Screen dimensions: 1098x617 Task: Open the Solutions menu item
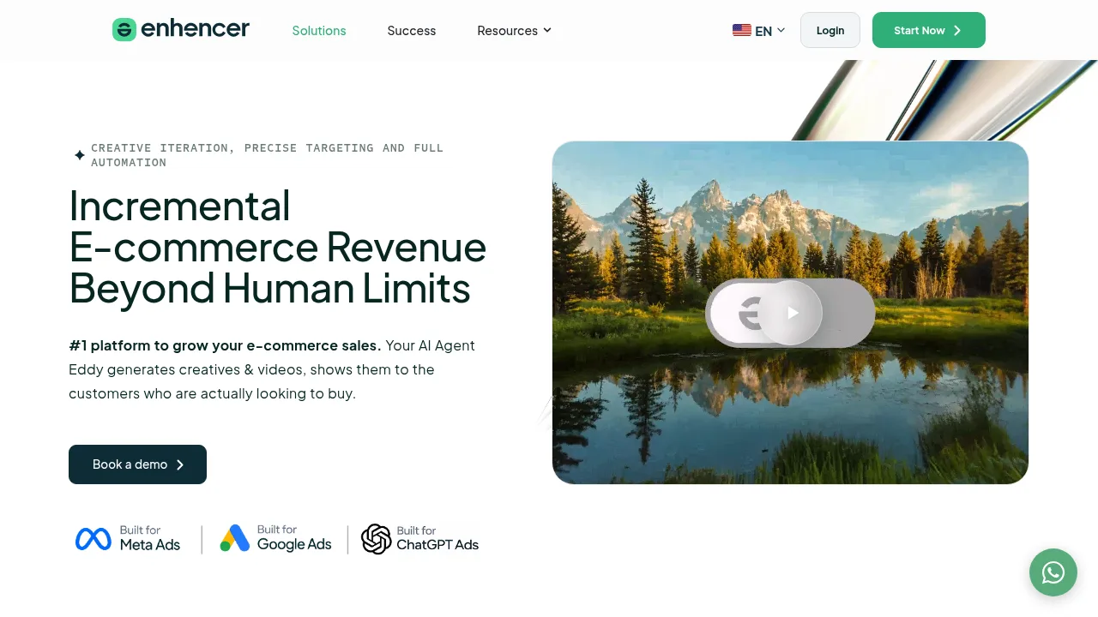319,31
